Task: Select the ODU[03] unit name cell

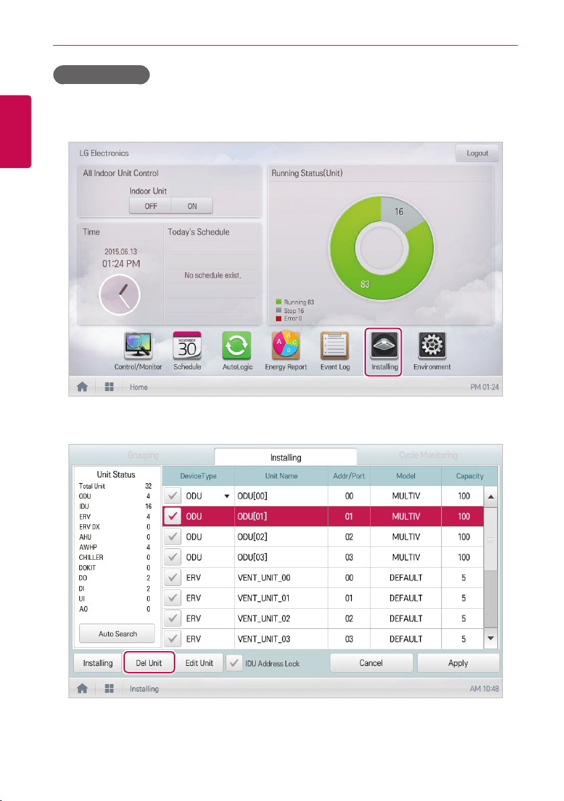Action: [x=281, y=557]
